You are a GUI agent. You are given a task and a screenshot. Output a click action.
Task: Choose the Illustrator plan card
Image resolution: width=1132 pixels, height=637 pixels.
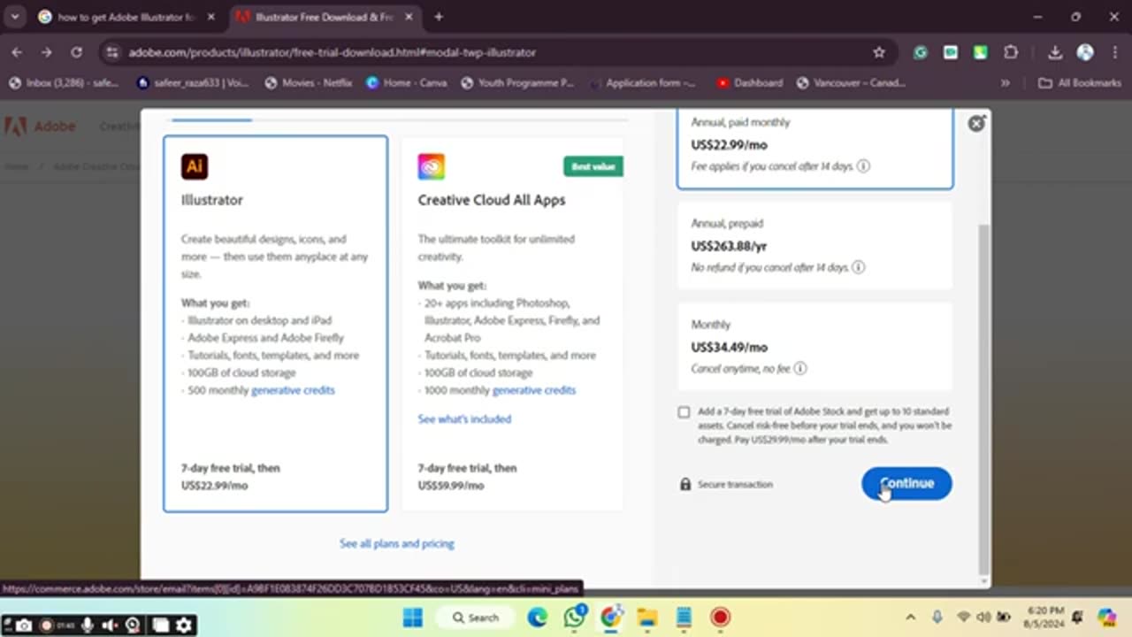275,324
